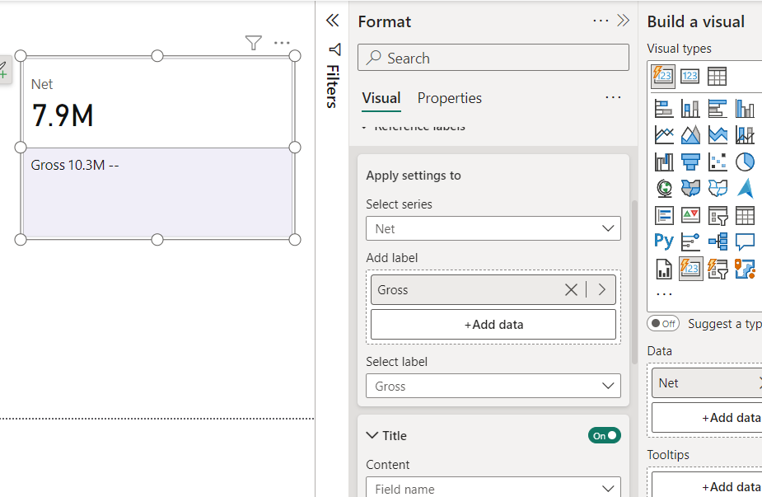The width and height of the screenshot is (762, 497).
Task: Click +Add data under Tooltips
Action: pyautogui.click(x=707, y=486)
